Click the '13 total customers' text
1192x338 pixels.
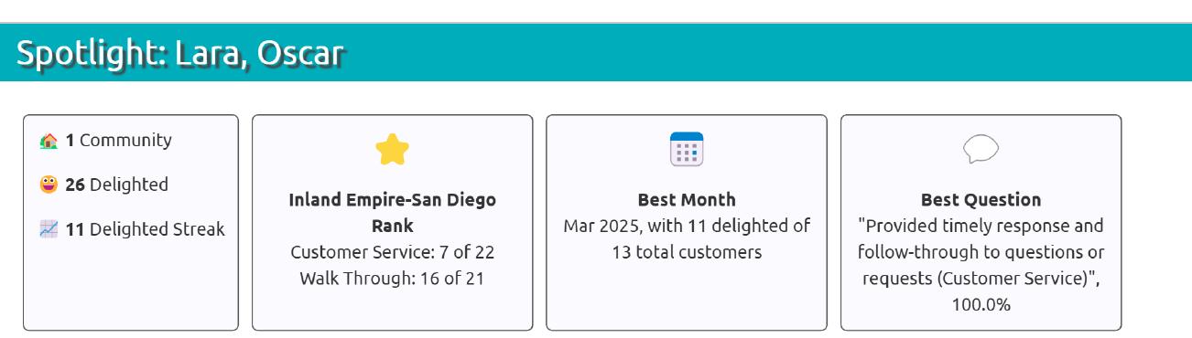(x=687, y=252)
